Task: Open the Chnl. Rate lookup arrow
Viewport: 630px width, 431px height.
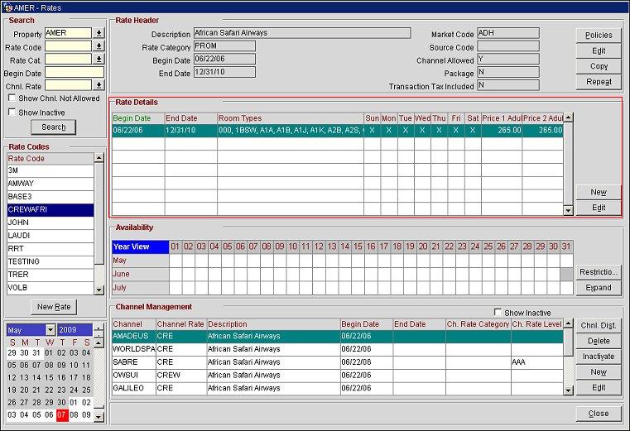Action: (99, 85)
